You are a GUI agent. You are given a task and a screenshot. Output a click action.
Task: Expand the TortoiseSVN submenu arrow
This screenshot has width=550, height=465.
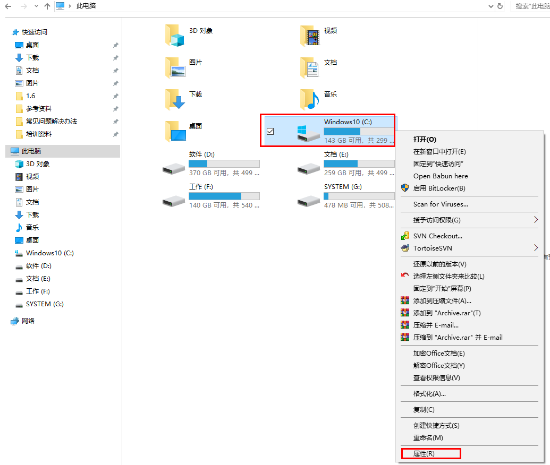coord(536,248)
